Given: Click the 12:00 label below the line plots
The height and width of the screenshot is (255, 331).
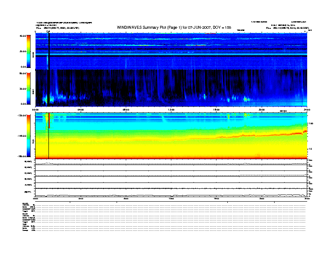Looking at the screenshot, I should click(171, 198).
